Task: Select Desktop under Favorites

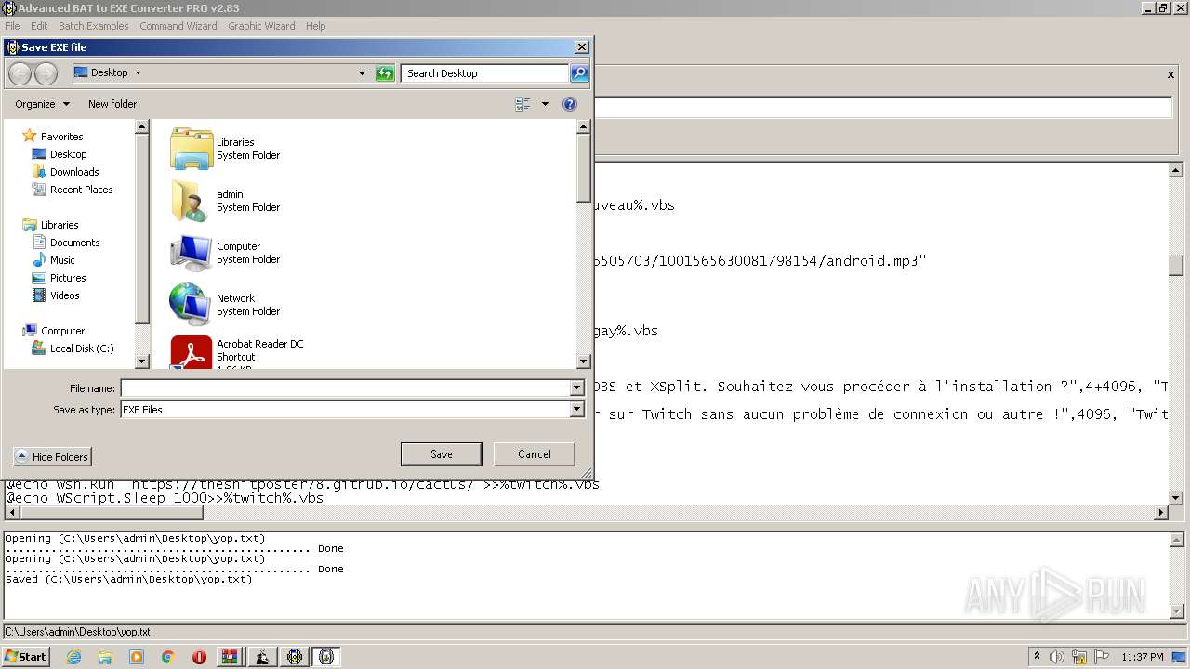Action: (59, 154)
